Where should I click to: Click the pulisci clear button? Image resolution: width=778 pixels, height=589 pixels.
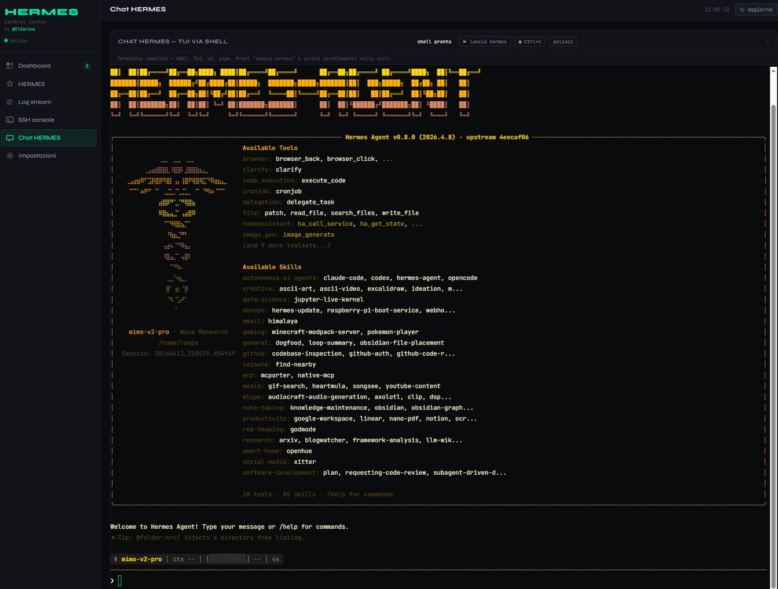(x=563, y=42)
